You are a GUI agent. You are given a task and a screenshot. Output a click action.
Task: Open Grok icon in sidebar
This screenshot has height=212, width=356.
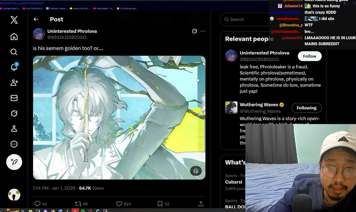click(14, 113)
